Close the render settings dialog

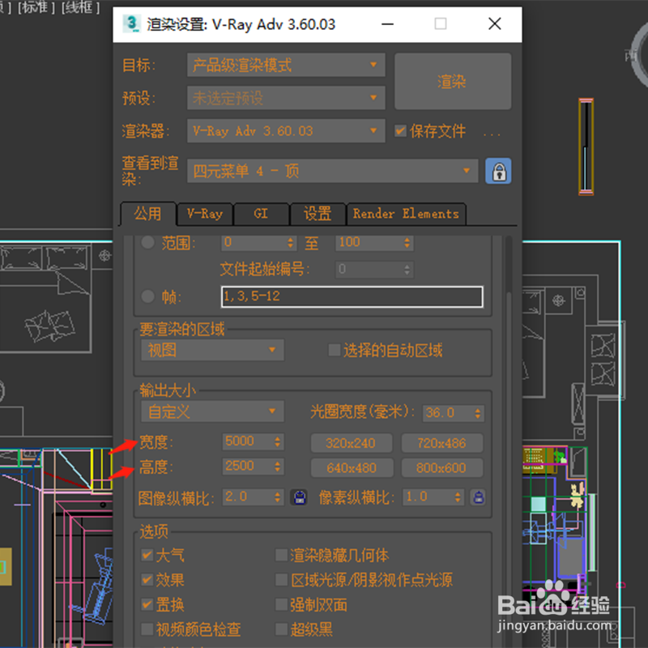pyautogui.click(x=495, y=24)
